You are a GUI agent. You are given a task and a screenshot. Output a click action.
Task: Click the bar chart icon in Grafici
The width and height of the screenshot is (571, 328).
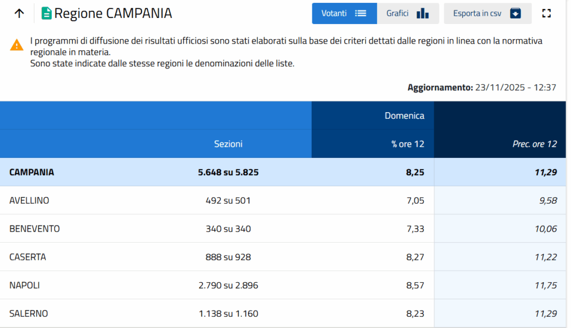(423, 13)
